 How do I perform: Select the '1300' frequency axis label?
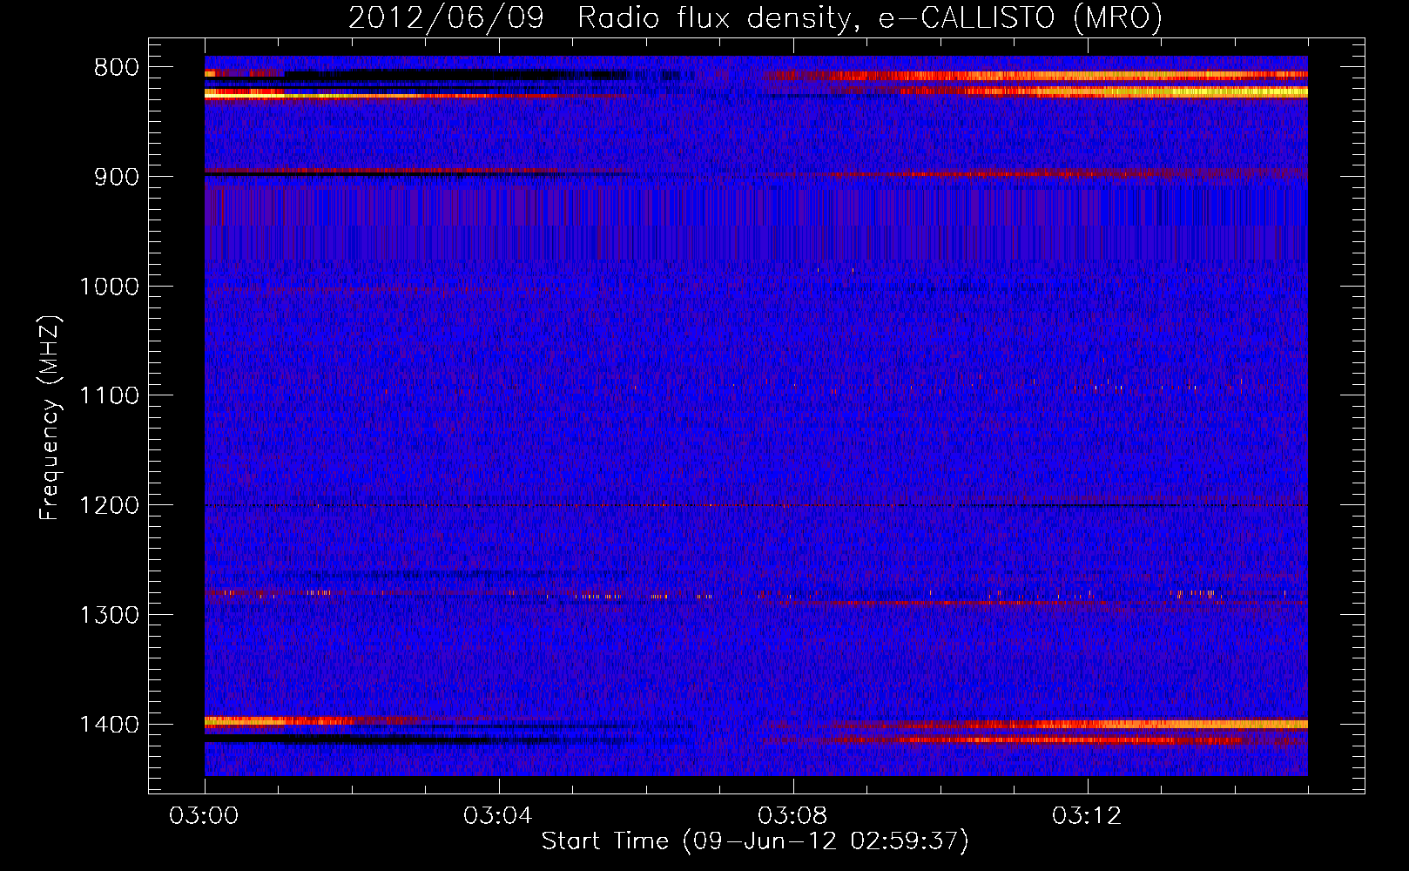[x=109, y=615]
